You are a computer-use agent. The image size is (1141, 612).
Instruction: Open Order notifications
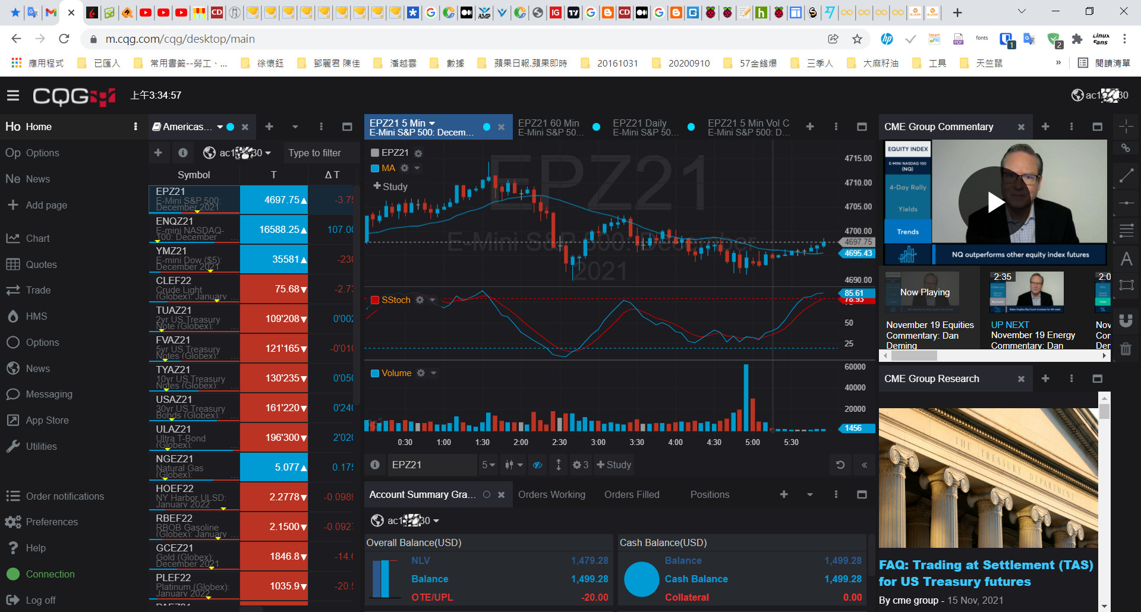(55, 496)
